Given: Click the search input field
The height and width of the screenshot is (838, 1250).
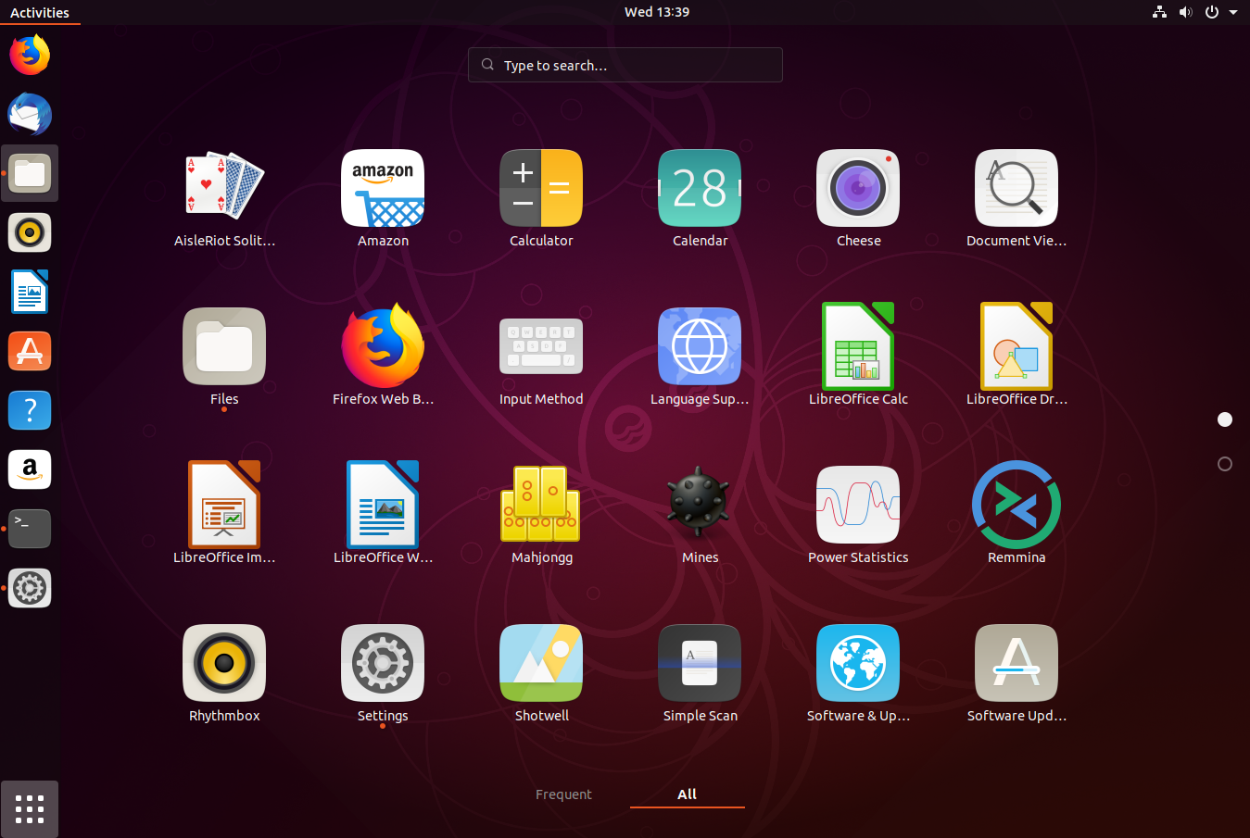Looking at the screenshot, I should pos(625,65).
